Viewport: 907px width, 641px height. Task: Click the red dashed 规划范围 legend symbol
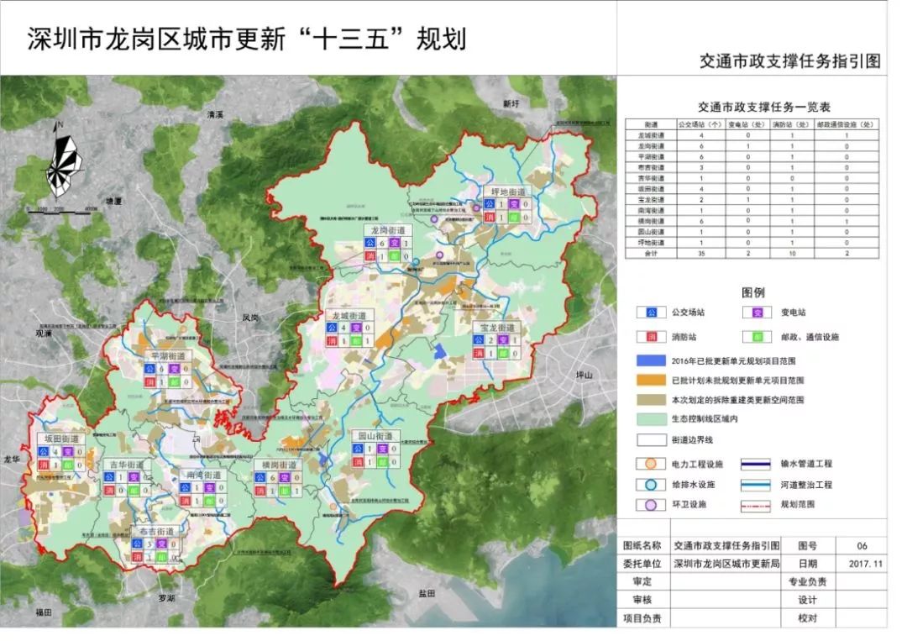pyautogui.click(x=756, y=505)
